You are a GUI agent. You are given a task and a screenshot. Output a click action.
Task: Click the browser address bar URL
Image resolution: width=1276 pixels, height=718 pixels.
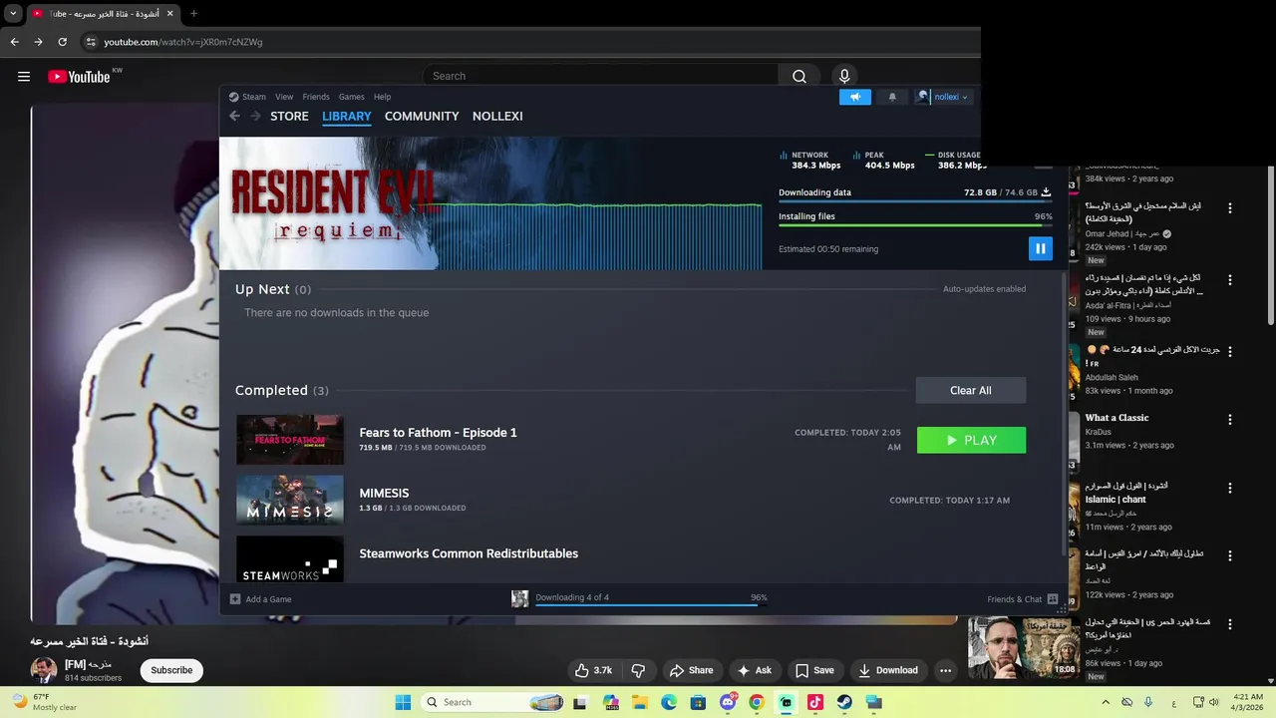183,42
